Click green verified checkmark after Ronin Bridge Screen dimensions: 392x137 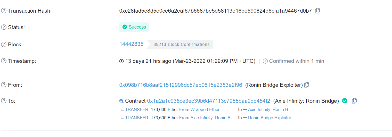[x=345, y=101]
